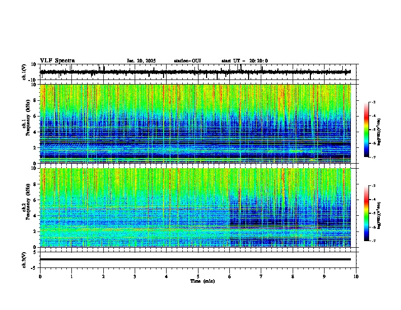Click the "8" tick label on ch.2 frequency axis
The image size is (401, 310).
(x=35, y=184)
